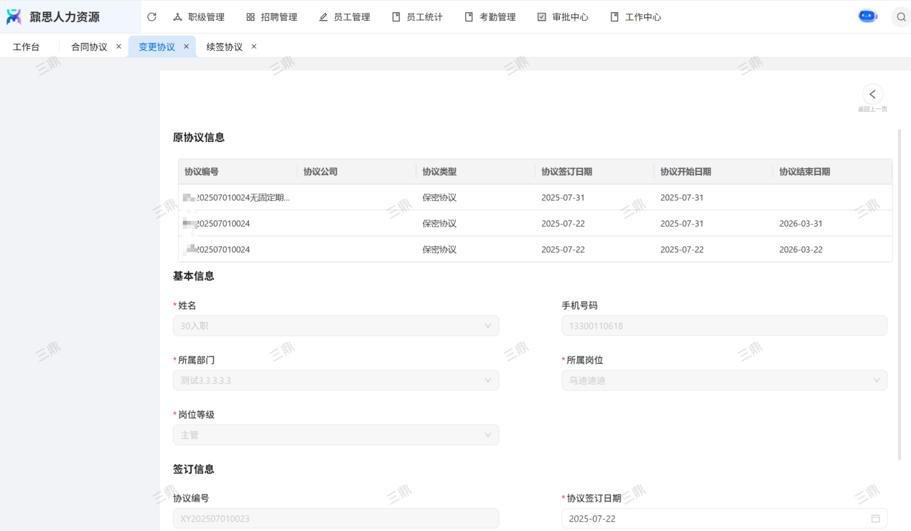911x531 pixels.
Task: Select the row with end date 2026-03-31
Action: coord(535,223)
